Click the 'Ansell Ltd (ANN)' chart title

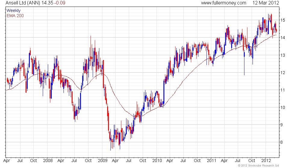(23, 3)
